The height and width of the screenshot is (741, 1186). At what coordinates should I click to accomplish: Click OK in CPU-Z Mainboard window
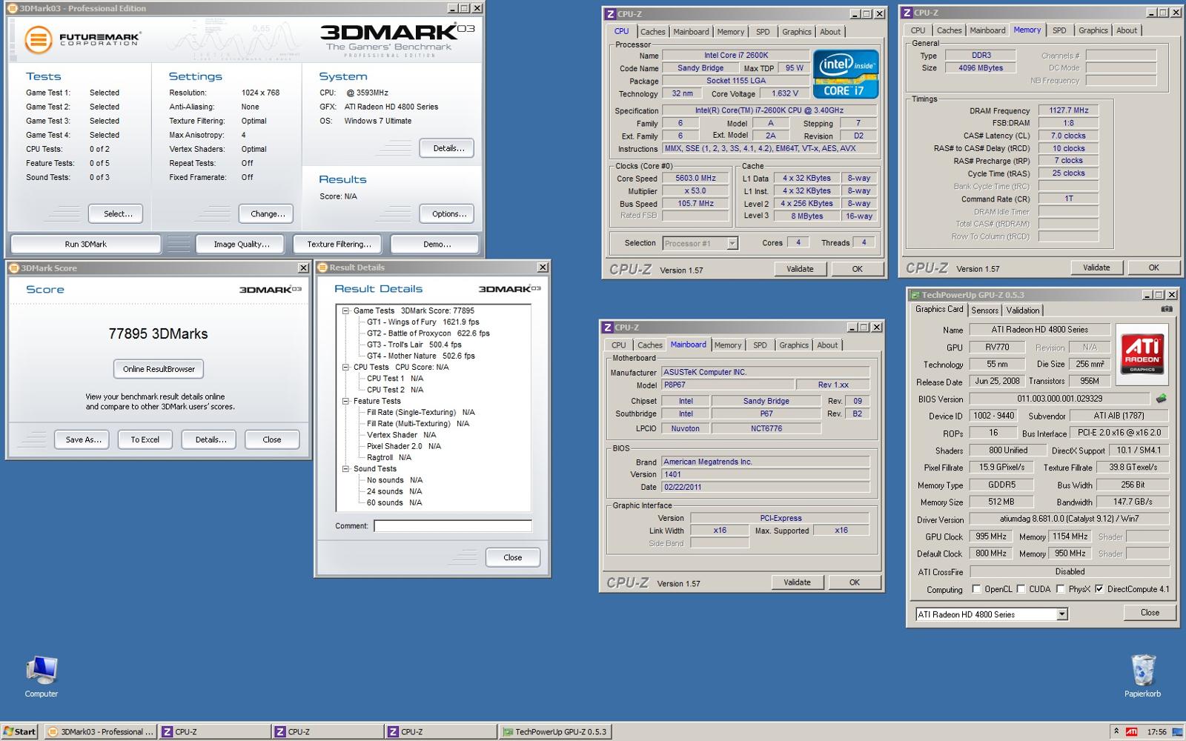854,582
